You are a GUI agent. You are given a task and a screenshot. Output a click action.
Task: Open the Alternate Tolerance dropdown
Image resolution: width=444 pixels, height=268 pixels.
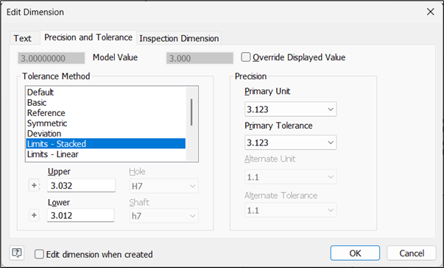(x=291, y=211)
